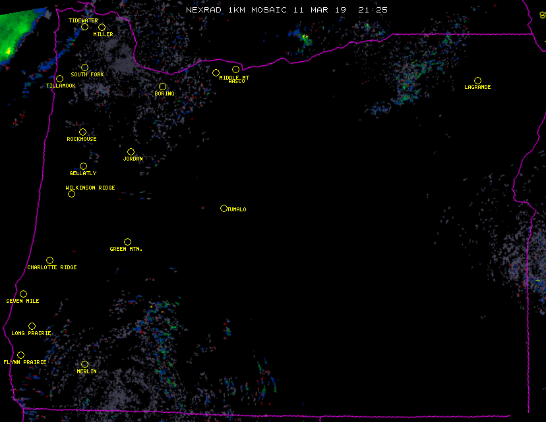Click the Gellatly station circle marker
Screen dimensions: 546x422
point(83,167)
